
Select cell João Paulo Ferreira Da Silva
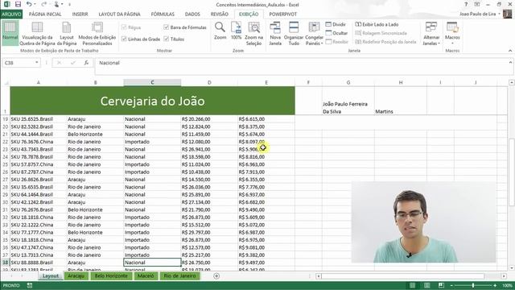pos(348,101)
